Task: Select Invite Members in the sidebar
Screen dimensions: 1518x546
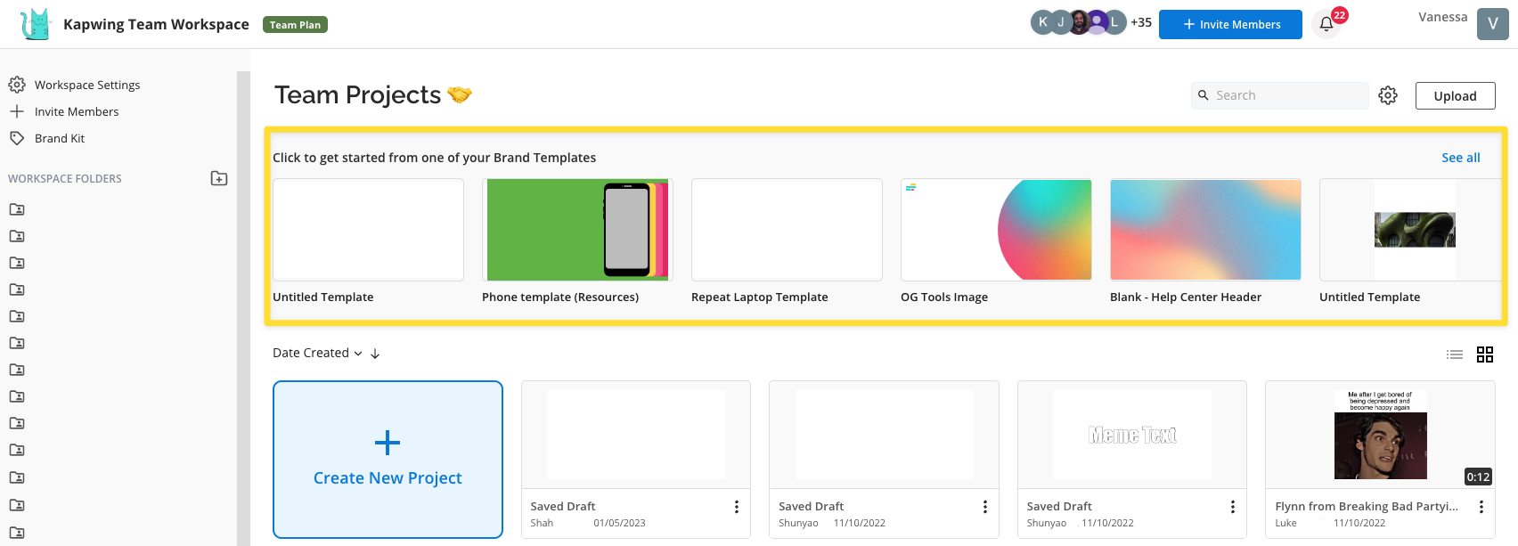Action: click(76, 111)
